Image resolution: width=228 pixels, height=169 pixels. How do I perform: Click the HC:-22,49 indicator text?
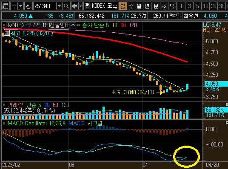(x=215, y=30)
